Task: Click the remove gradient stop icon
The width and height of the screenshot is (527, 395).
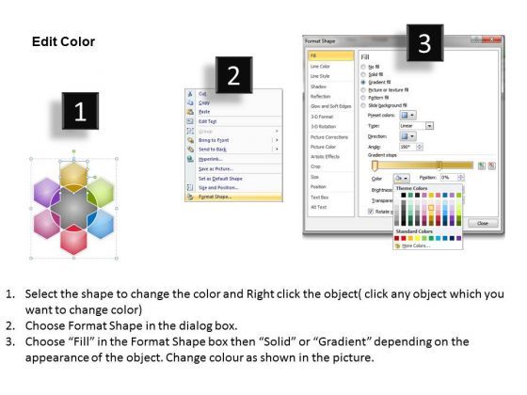Action: pyautogui.click(x=491, y=166)
